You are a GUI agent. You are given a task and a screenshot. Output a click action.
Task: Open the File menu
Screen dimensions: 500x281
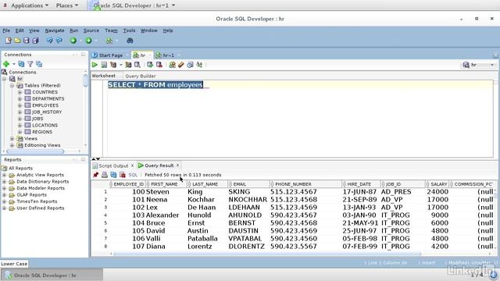pos(6,30)
